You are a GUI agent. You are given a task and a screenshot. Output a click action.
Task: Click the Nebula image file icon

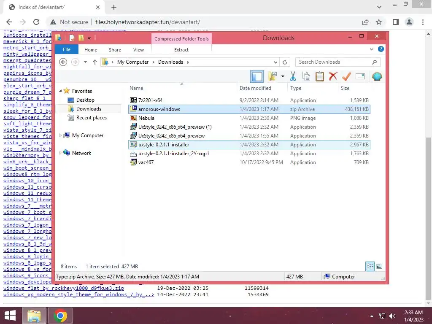(x=133, y=118)
